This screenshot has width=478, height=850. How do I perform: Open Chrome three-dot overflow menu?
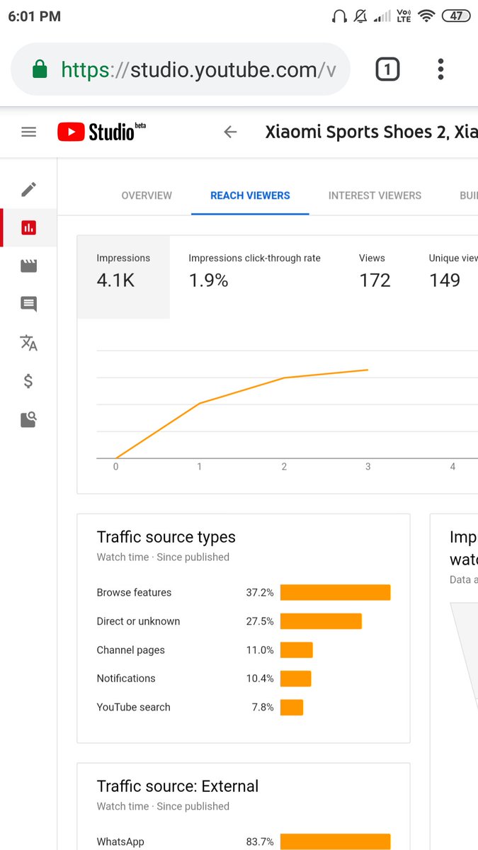point(440,69)
